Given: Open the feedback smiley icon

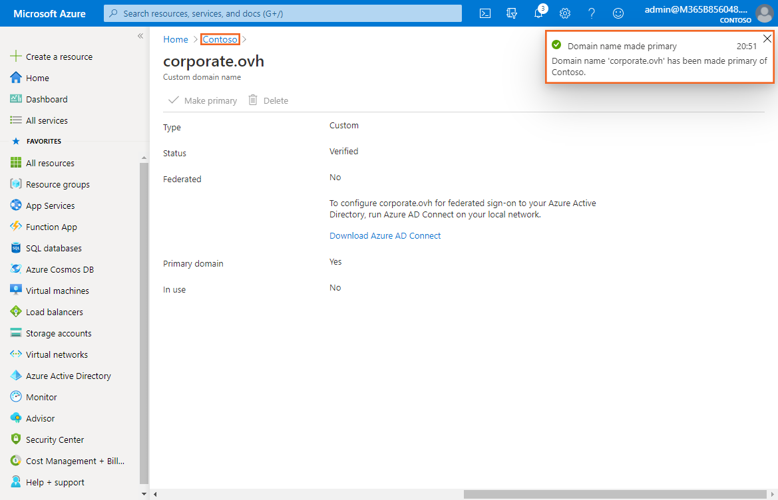Looking at the screenshot, I should pos(618,13).
